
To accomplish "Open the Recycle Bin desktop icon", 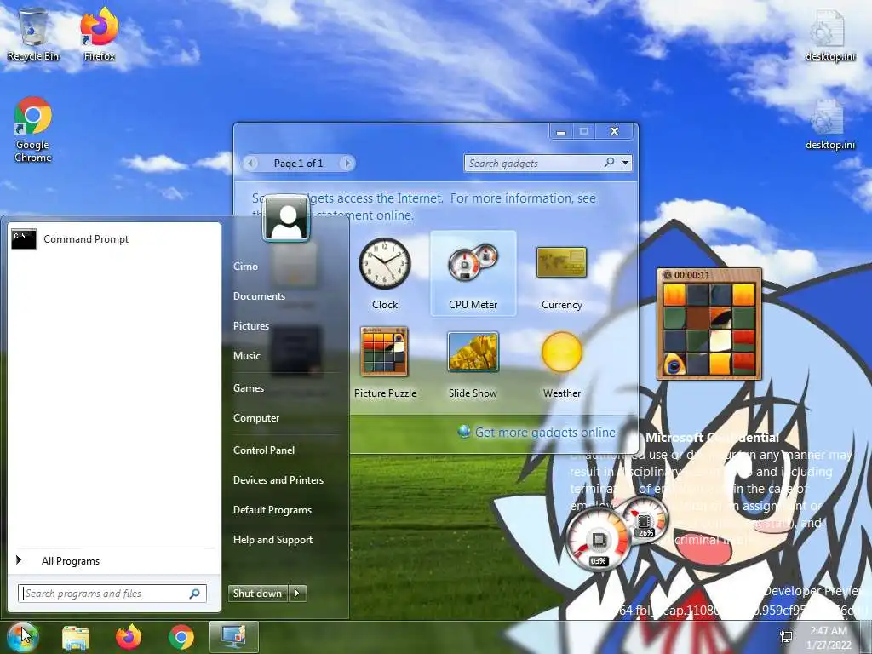I will pos(33,33).
